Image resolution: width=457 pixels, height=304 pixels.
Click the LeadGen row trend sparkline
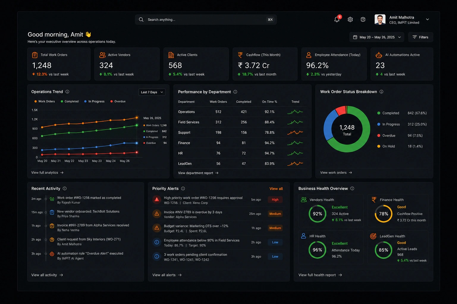point(295,163)
